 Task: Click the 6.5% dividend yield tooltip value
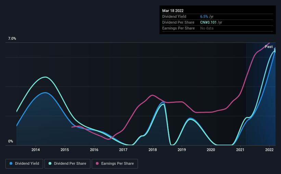(x=204, y=16)
